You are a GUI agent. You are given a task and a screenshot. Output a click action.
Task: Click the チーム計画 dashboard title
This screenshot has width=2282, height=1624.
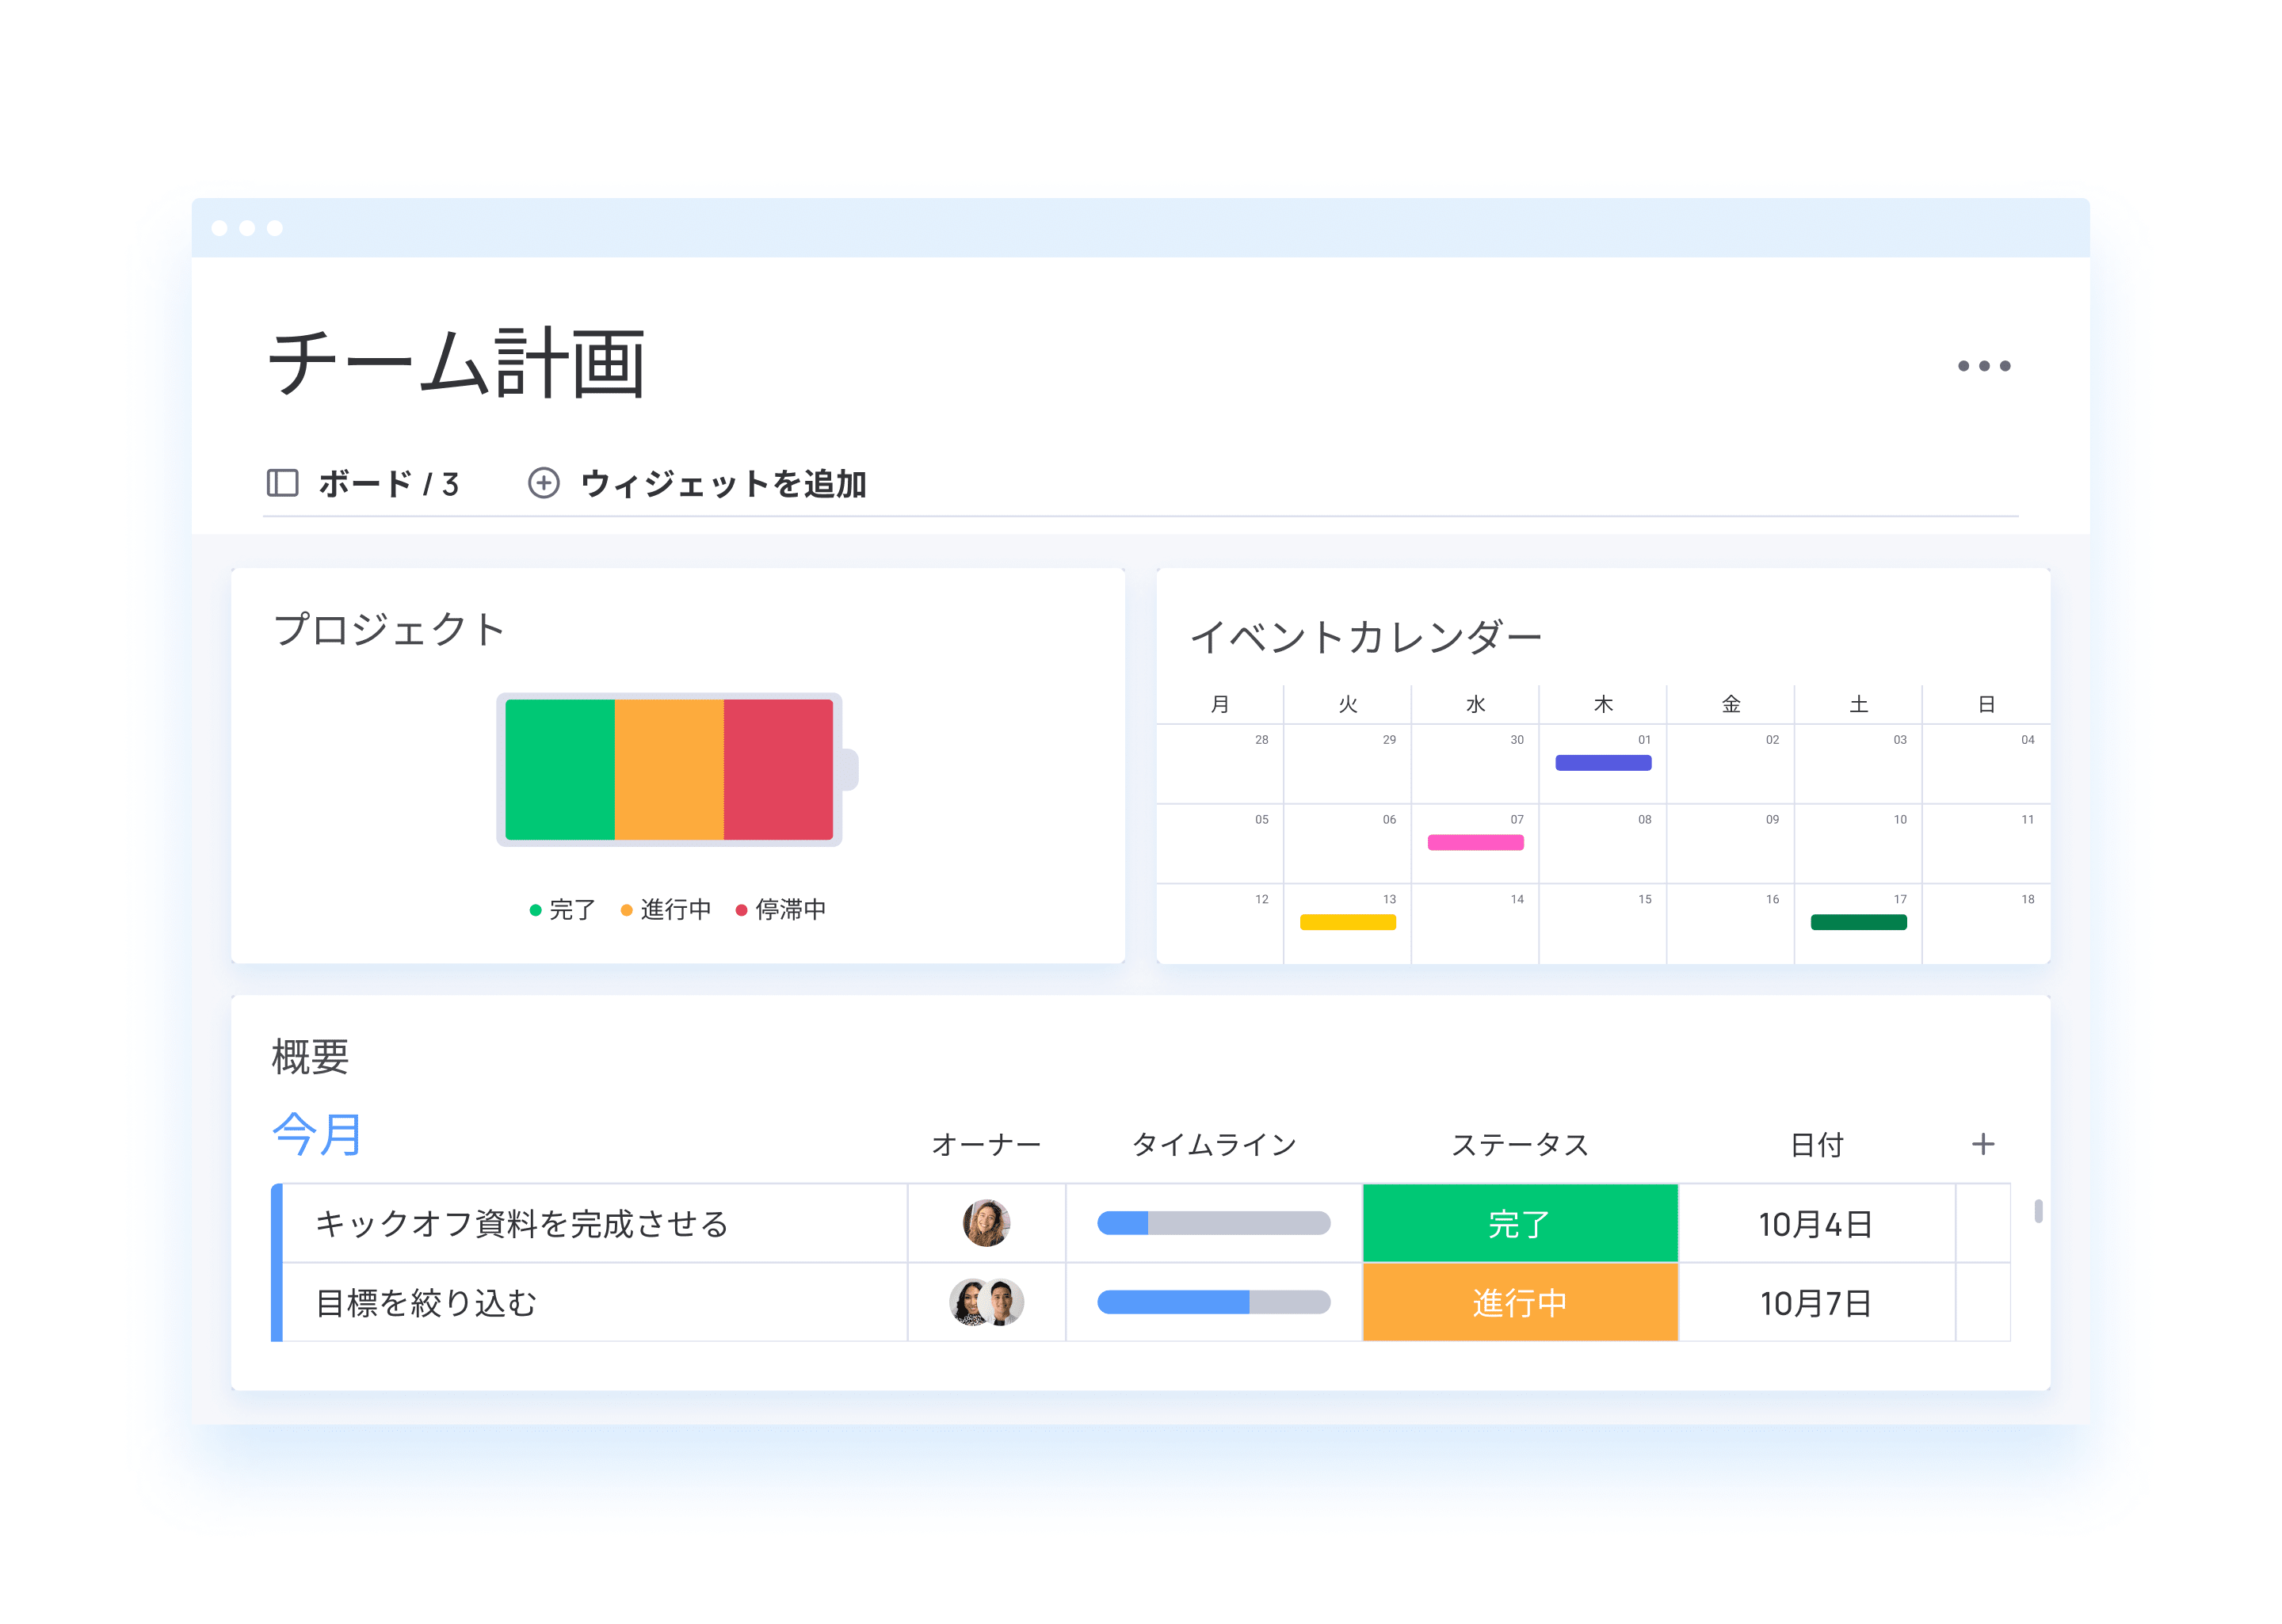click(457, 363)
